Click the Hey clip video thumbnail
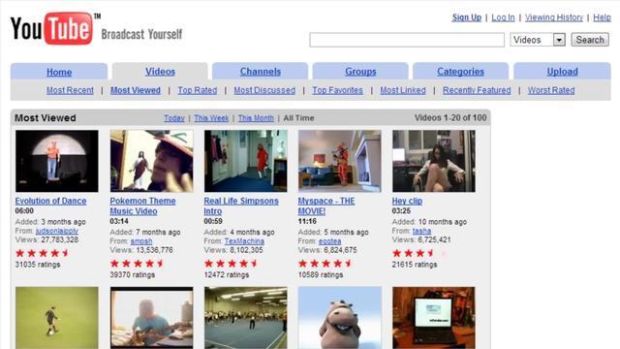This screenshot has height=349, width=620. tap(434, 161)
